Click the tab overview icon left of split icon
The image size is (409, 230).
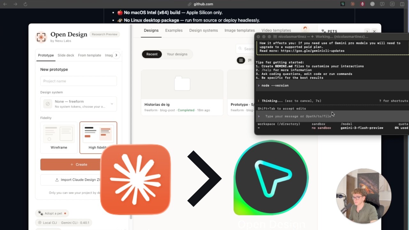pos(392,4)
